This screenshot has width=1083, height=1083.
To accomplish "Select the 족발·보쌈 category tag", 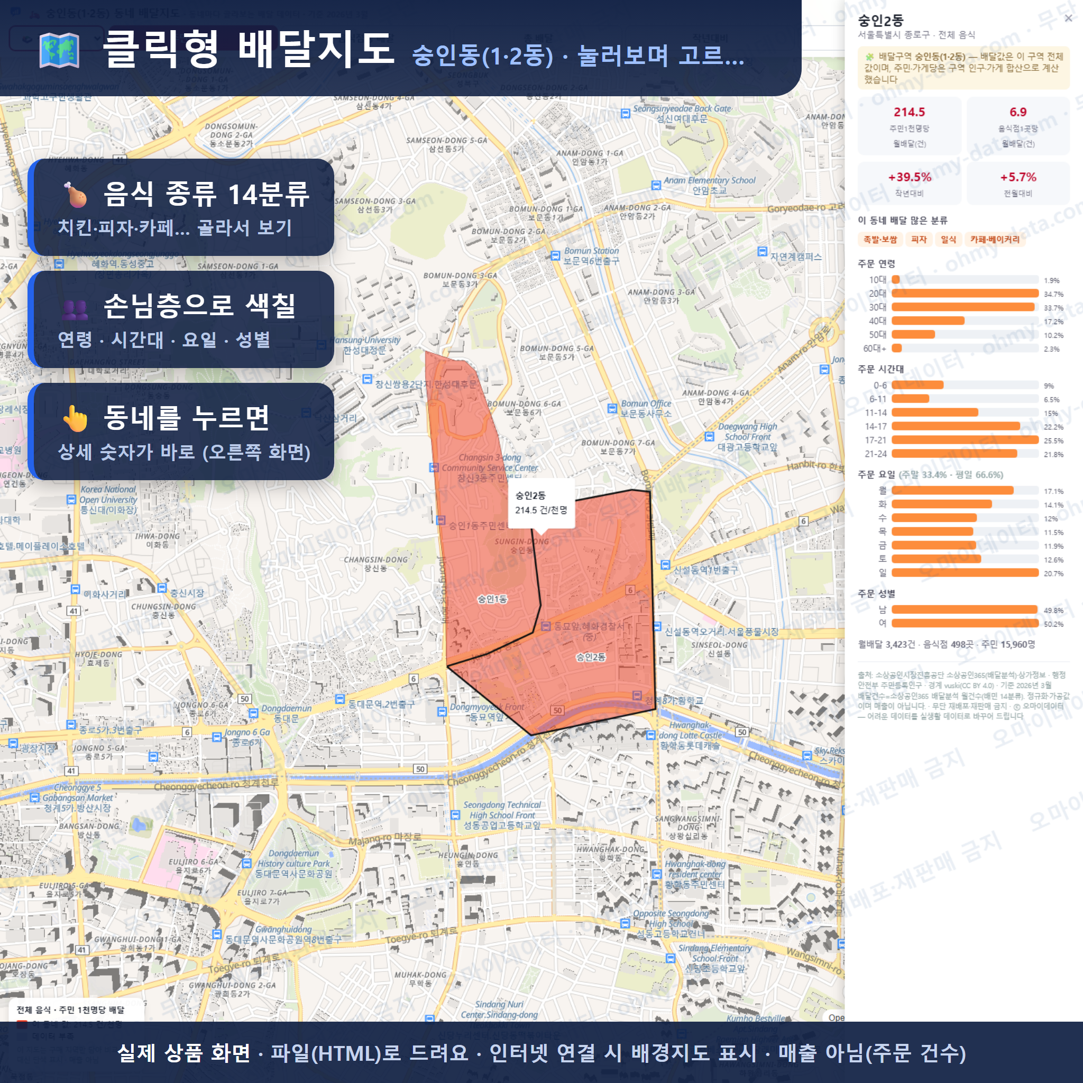I will 880,240.
